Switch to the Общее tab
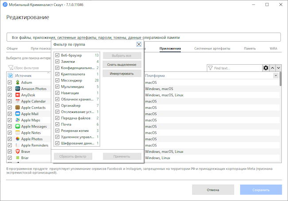This screenshot has width=288, height=201. (x=12, y=48)
